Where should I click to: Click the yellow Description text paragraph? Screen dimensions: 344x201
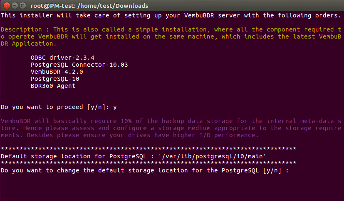[171, 36]
